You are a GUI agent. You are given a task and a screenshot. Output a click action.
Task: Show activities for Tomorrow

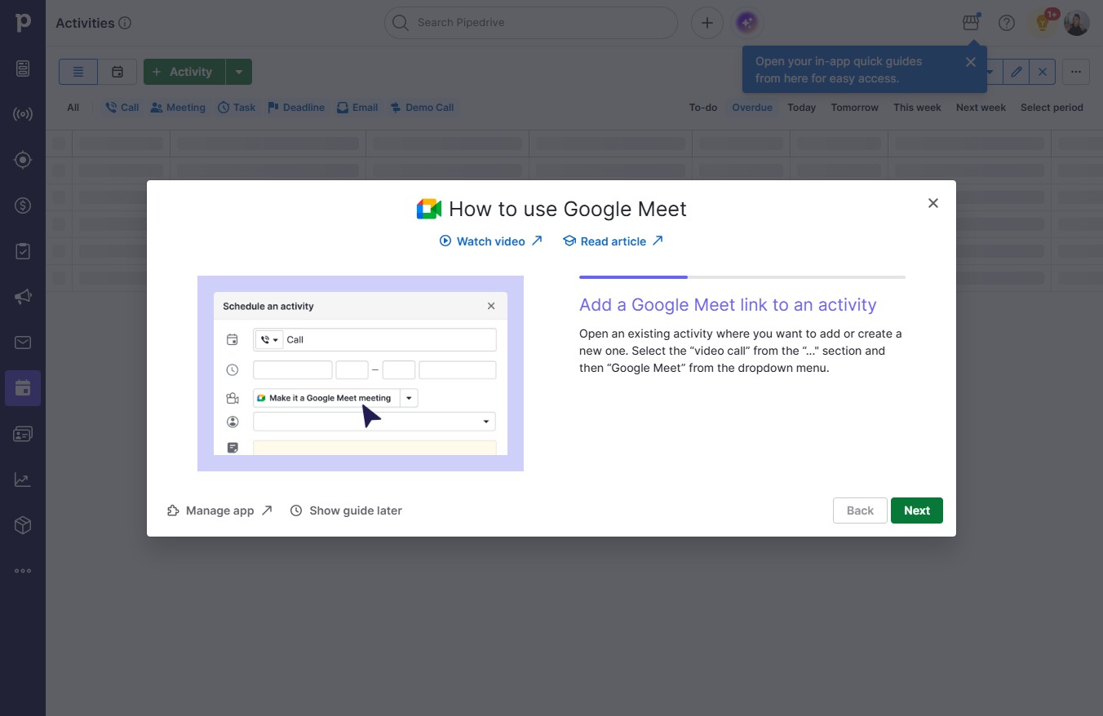[x=855, y=108]
